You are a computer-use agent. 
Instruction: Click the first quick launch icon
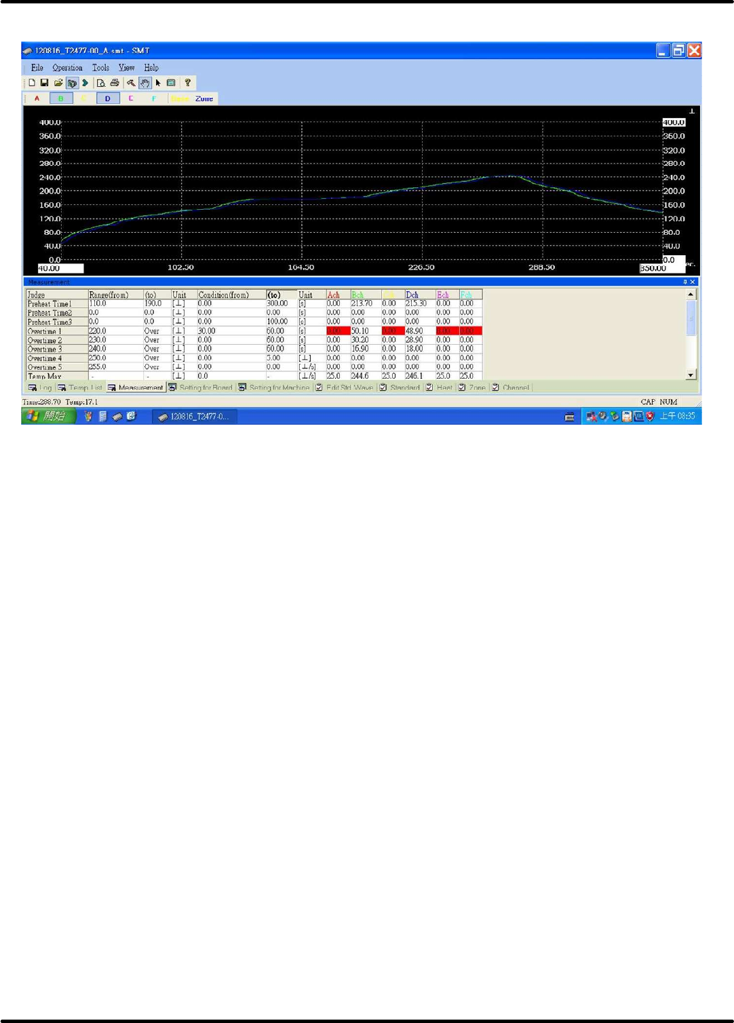coord(88,416)
